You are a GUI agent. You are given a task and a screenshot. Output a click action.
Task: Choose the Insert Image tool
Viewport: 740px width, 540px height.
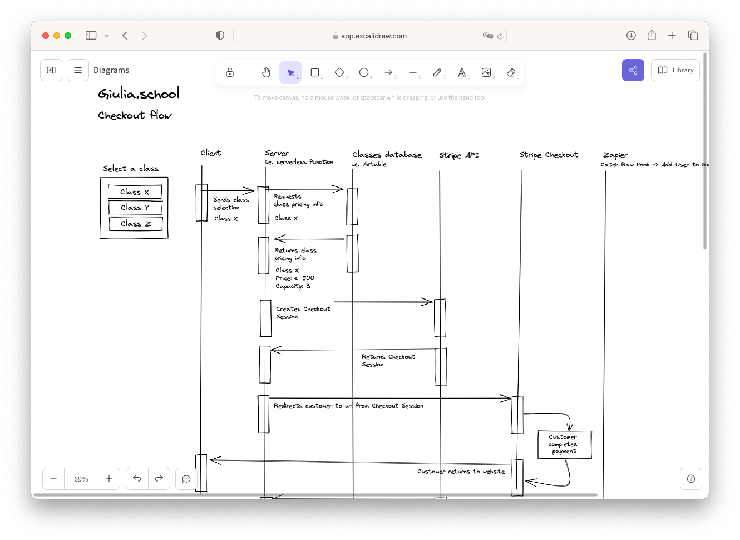click(486, 72)
